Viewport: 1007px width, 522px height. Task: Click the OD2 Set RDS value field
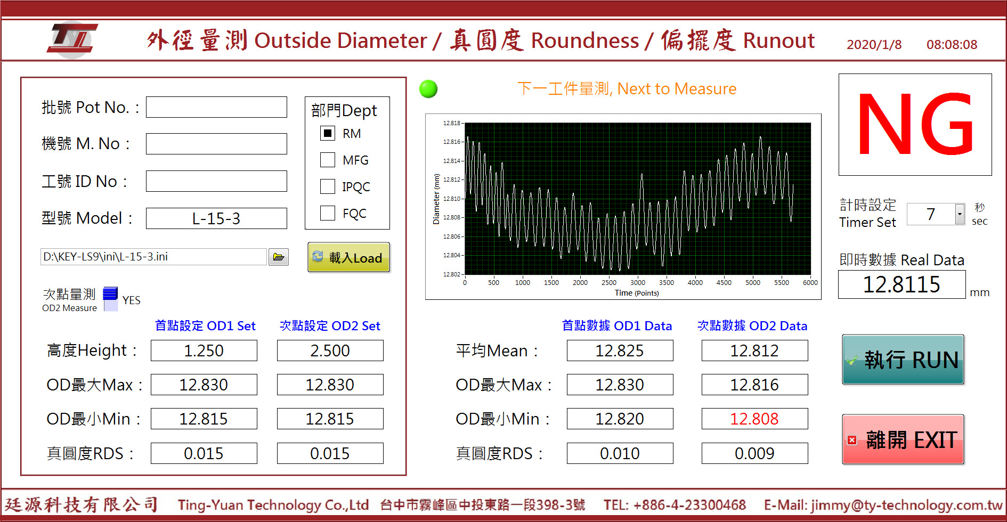click(330, 453)
